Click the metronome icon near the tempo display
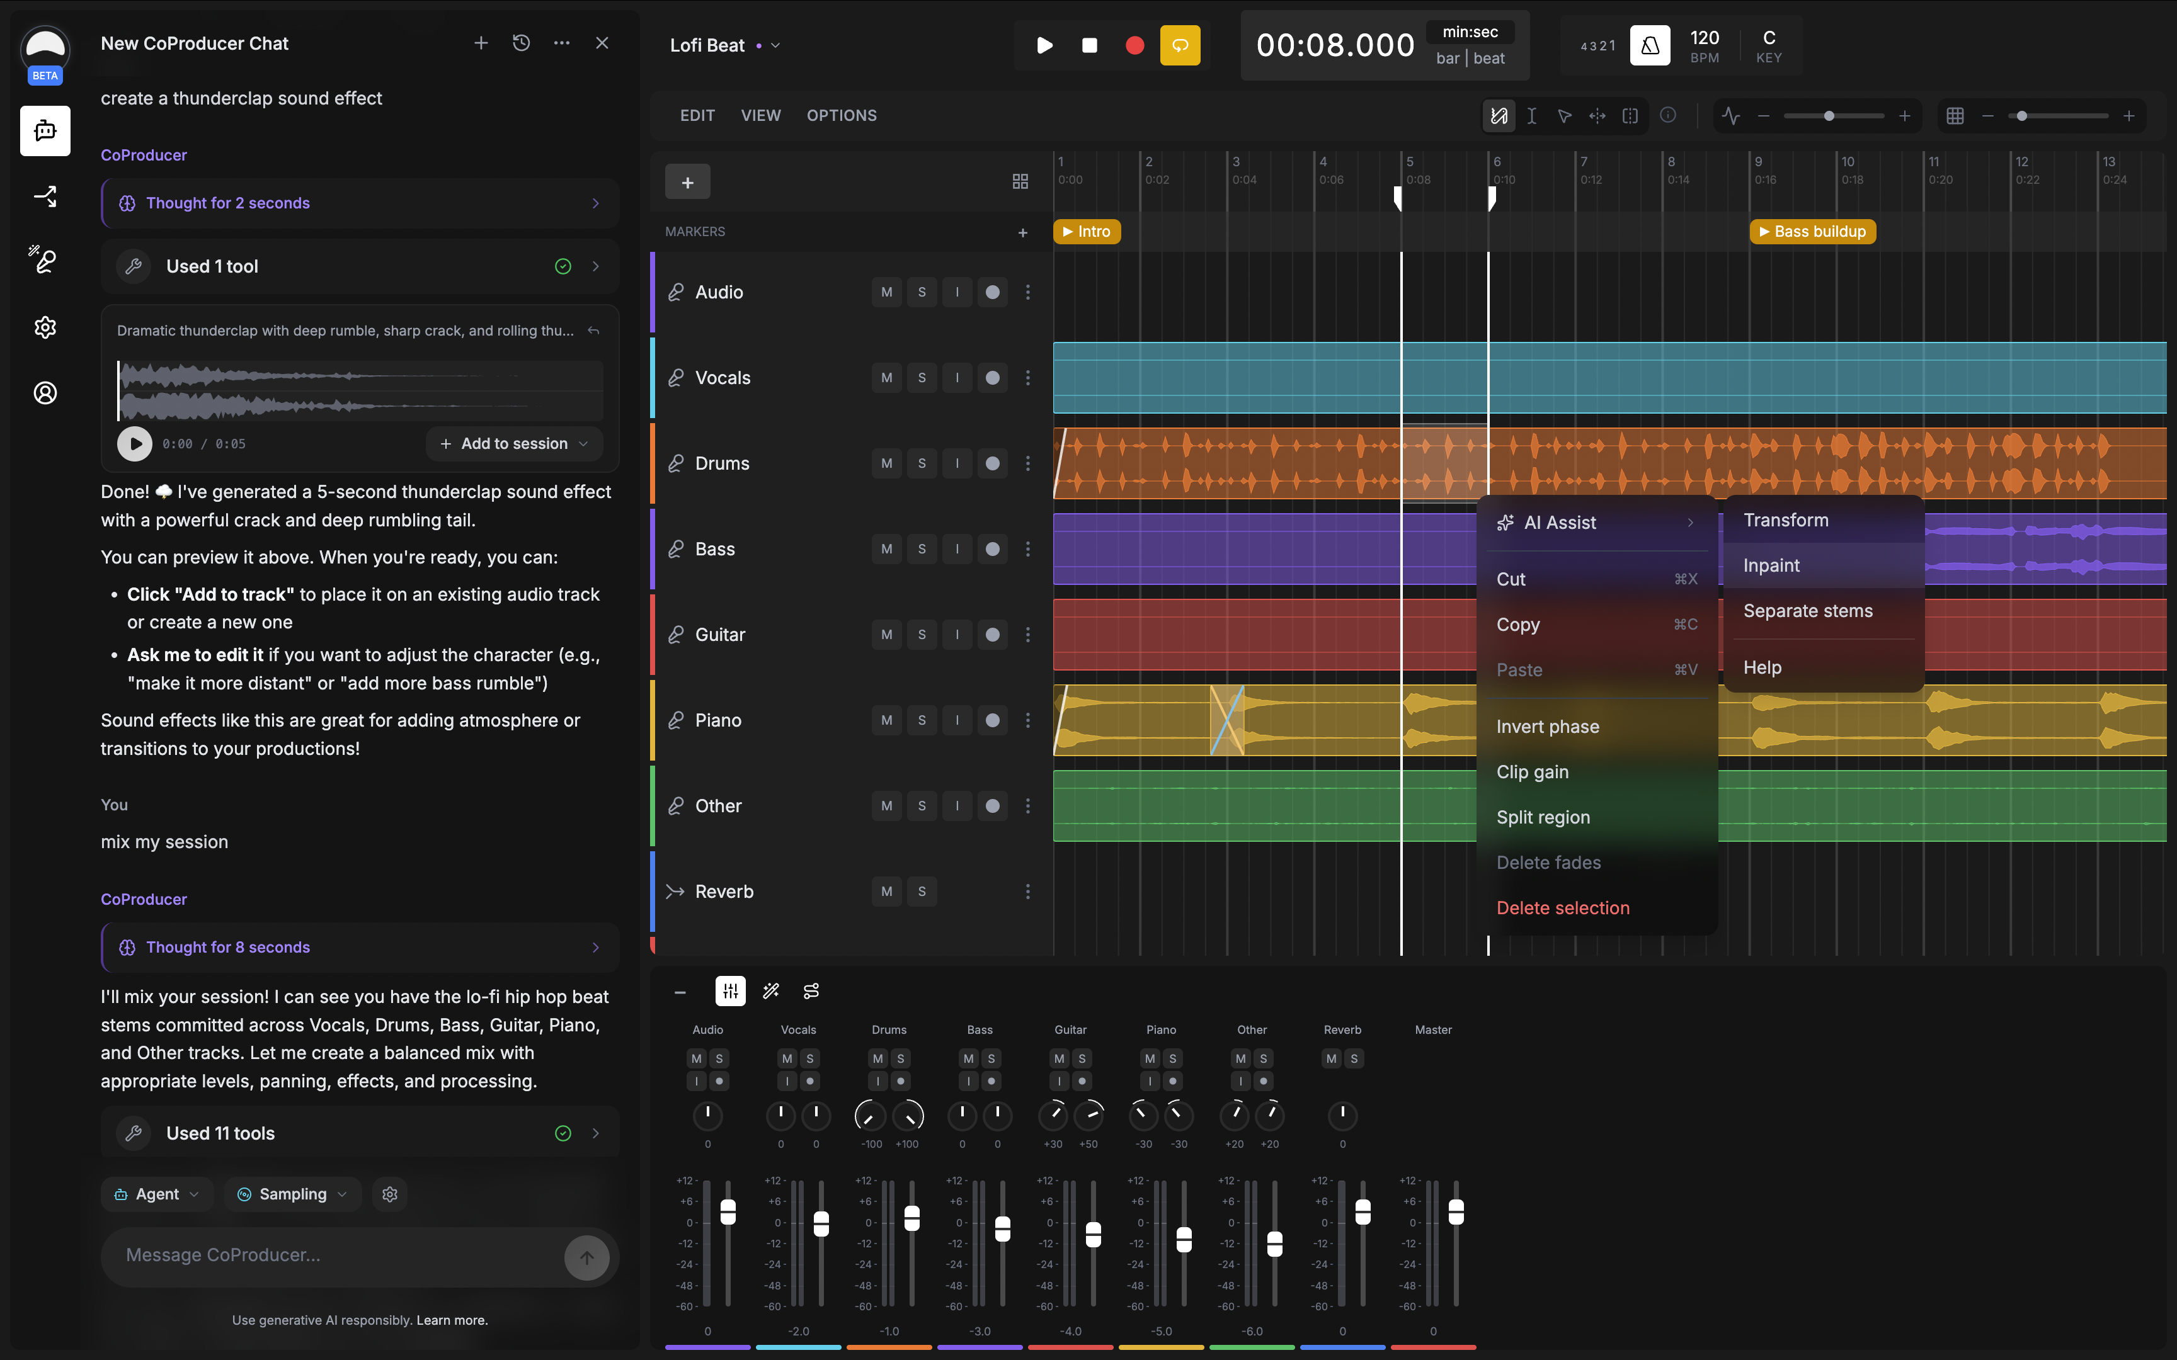Screen dimensions: 2177x1360 tap(1651, 45)
